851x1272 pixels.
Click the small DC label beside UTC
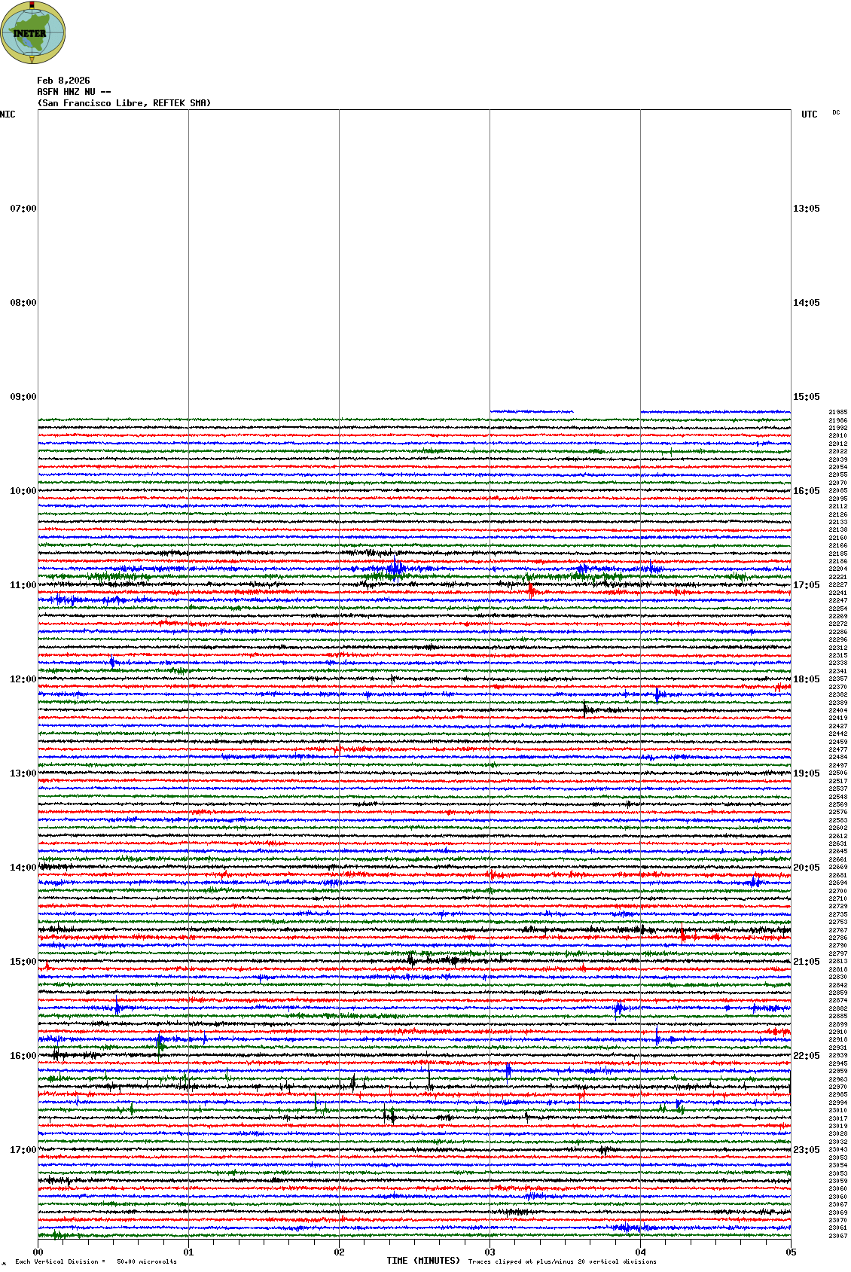pos(836,113)
